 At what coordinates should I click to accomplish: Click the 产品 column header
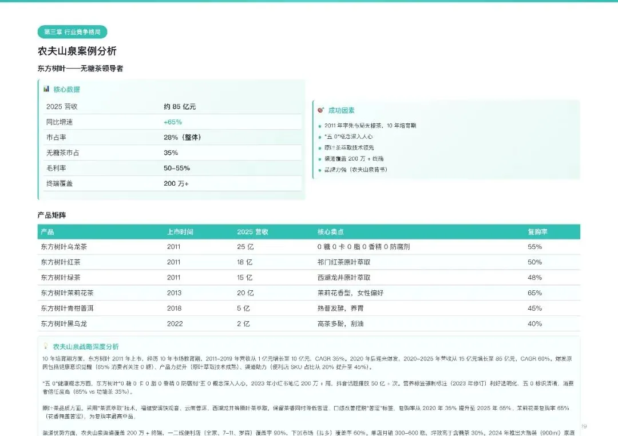click(47, 232)
